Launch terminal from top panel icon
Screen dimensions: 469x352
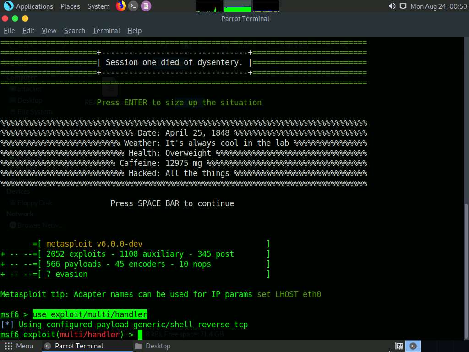pyautogui.click(x=133, y=6)
